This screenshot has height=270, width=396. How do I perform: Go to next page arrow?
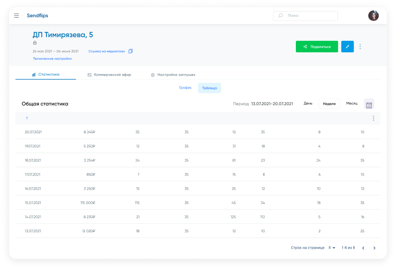tap(374, 248)
